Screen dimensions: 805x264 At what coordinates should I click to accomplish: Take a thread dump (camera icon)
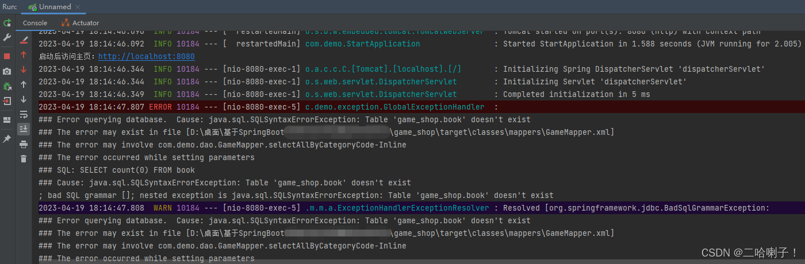click(7, 71)
